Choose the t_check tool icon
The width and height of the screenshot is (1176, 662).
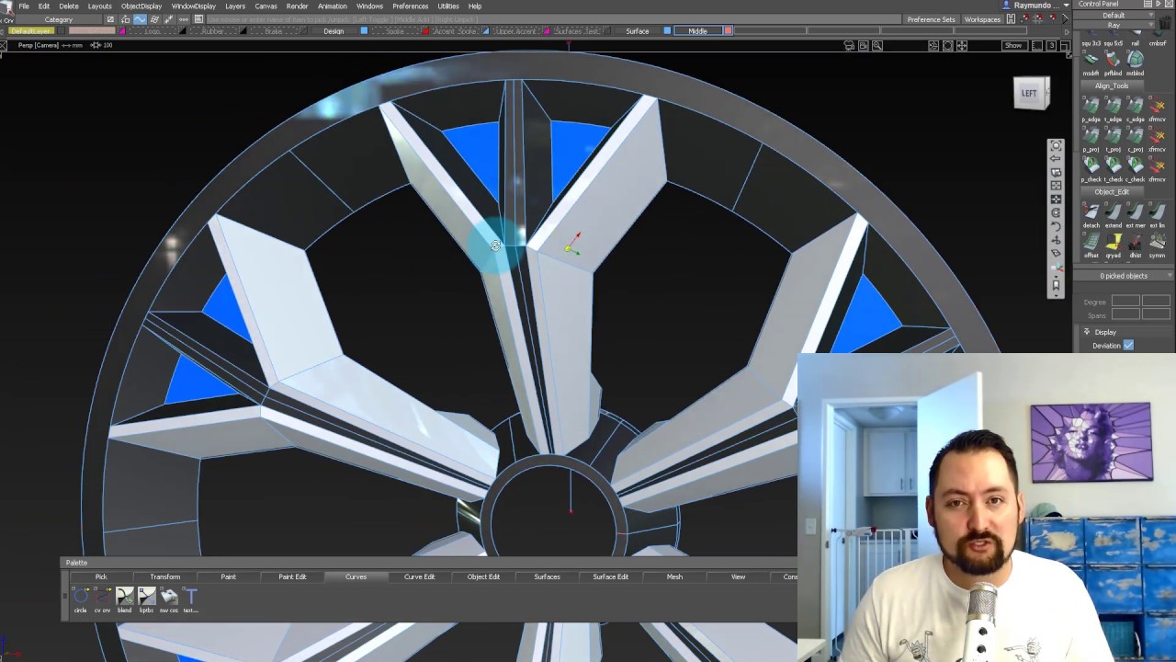click(x=1113, y=166)
